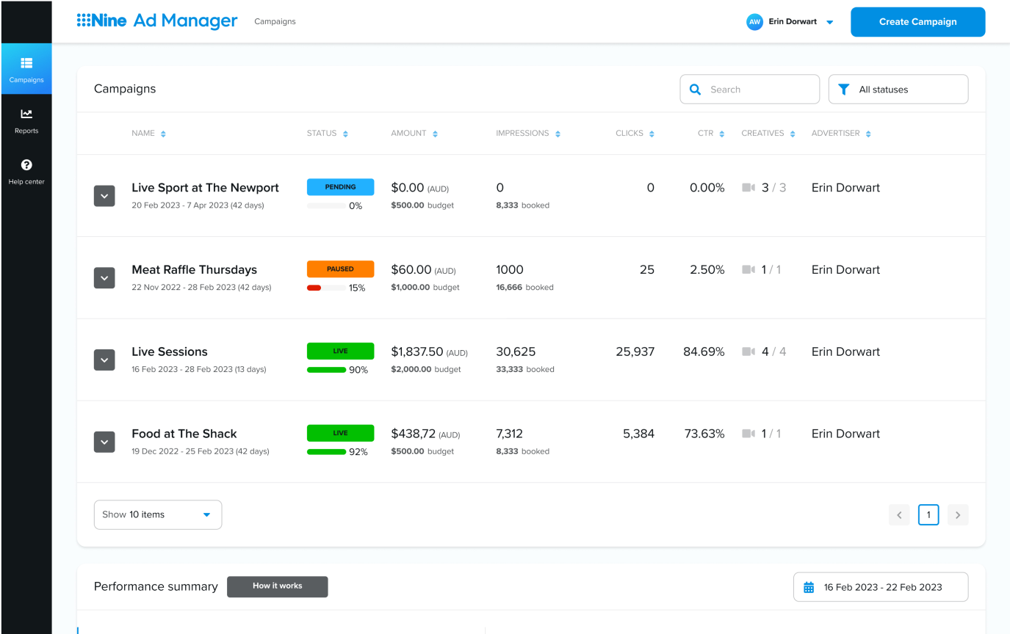Select the Reports icon in sidebar
The image size is (1010, 634).
[x=26, y=120]
